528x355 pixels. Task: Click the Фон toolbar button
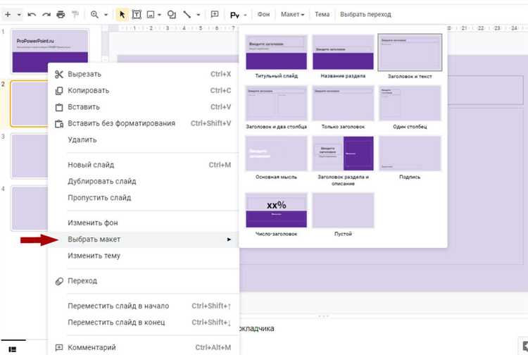pyautogui.click(x=263, y=15)
